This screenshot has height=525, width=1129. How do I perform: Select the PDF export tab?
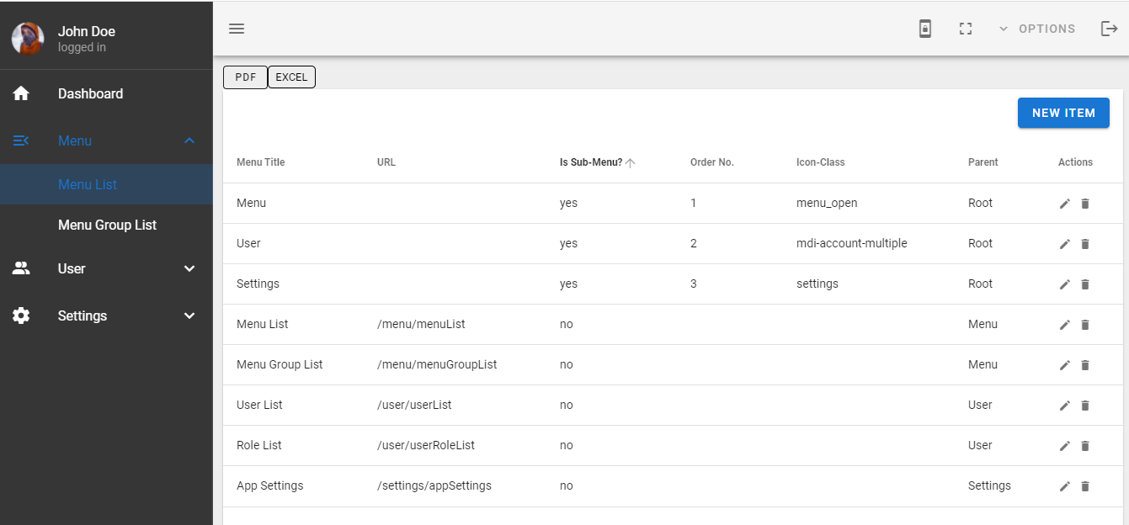(245, 77)
